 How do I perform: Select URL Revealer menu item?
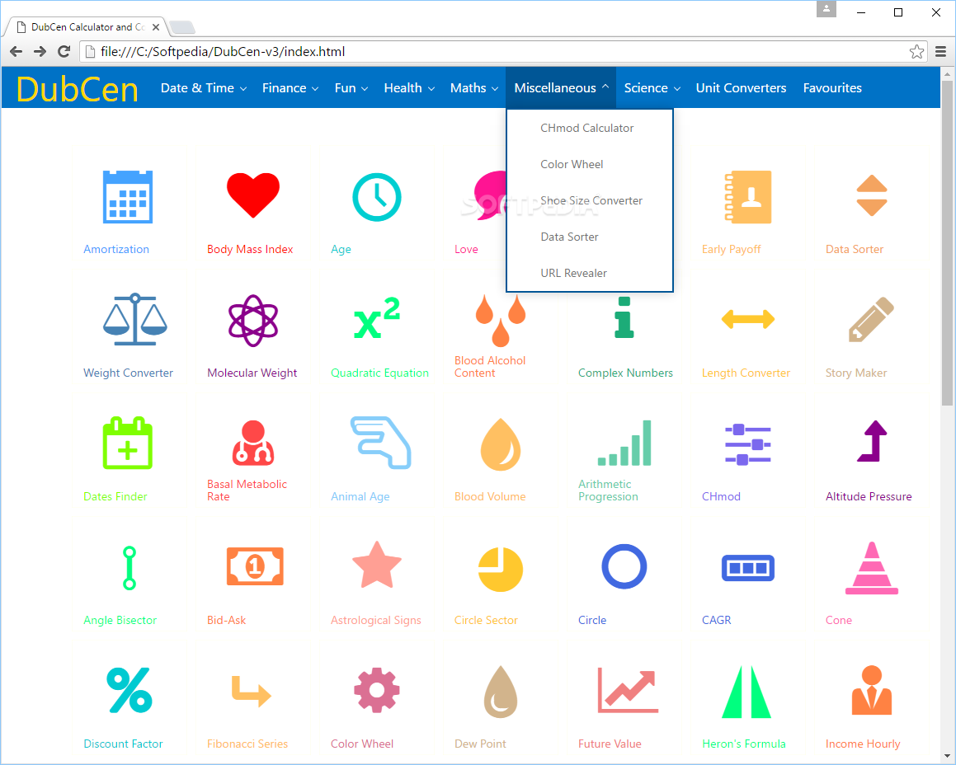[x=574, y=273]
